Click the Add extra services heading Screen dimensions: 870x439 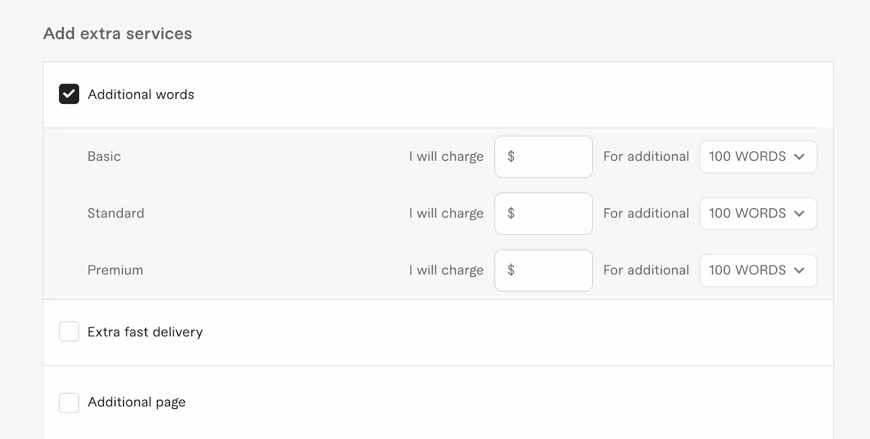(x=117, y=34)
